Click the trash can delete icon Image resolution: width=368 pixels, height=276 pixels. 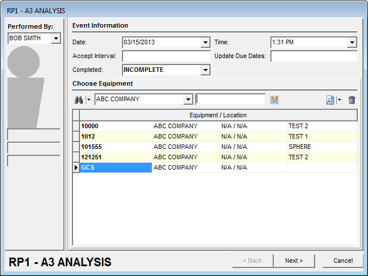tap(352, 99)
